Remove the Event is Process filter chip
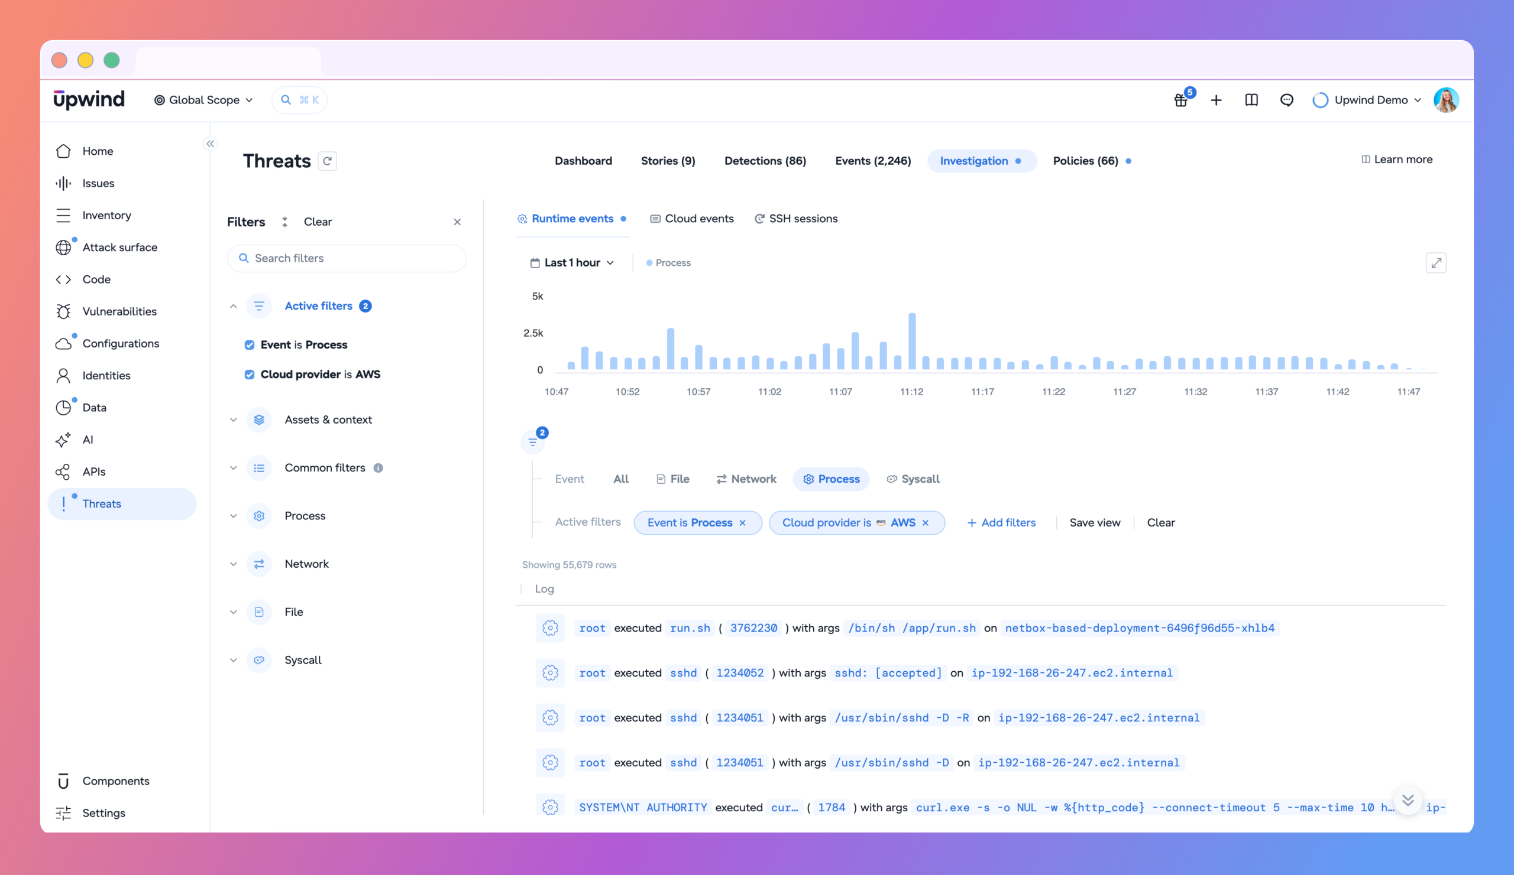 pyautogui.click(x=743, y=523)
